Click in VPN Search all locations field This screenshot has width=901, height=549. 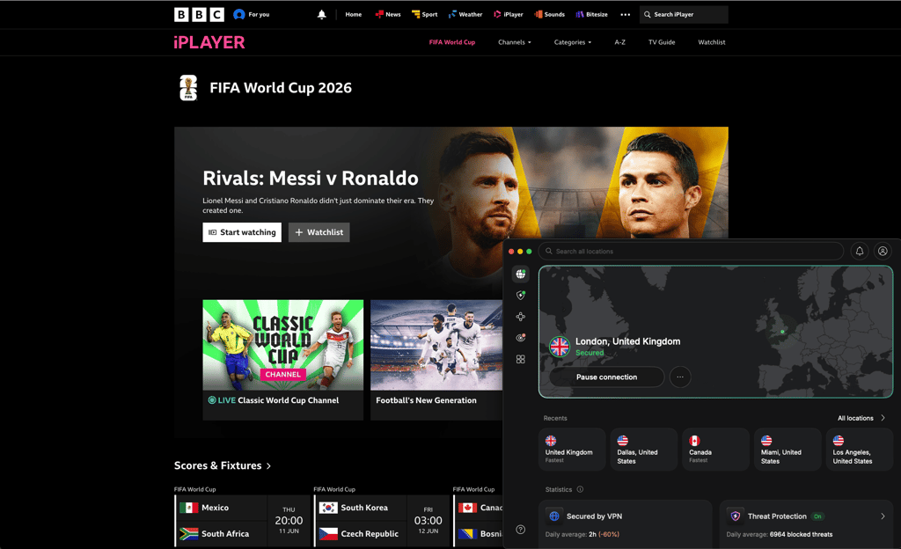point(691,251)
